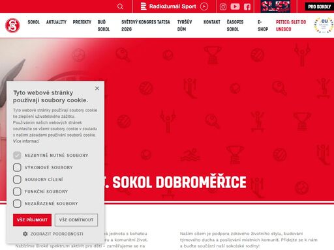The width and height of the screenshot is (334, 250).
Task: Open the Aktuality menu item
Action: (x=56, y=22)
